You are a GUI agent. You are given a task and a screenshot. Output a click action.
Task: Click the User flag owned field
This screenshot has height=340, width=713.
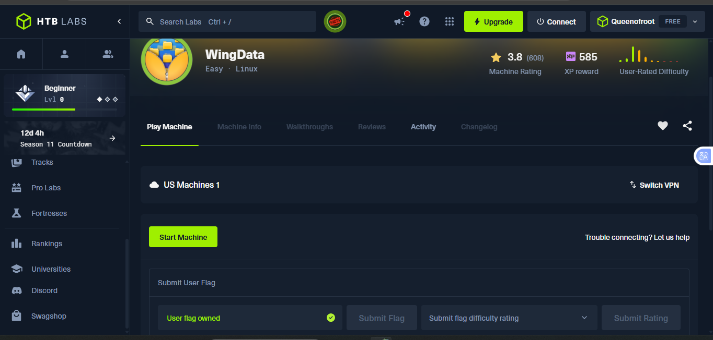(x=250, y=318)
